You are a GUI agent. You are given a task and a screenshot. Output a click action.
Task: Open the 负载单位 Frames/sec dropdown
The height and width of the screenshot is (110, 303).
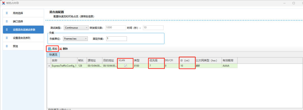[75, 39]
